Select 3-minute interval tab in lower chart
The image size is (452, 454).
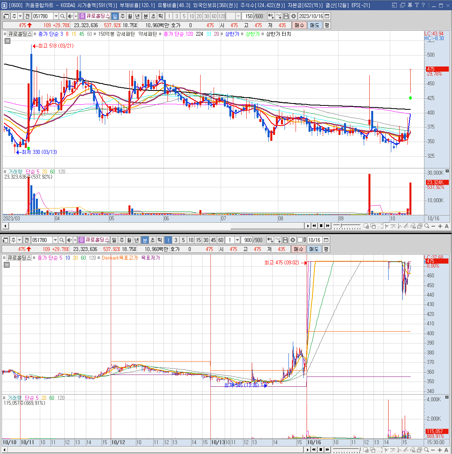tap(175, 240)
